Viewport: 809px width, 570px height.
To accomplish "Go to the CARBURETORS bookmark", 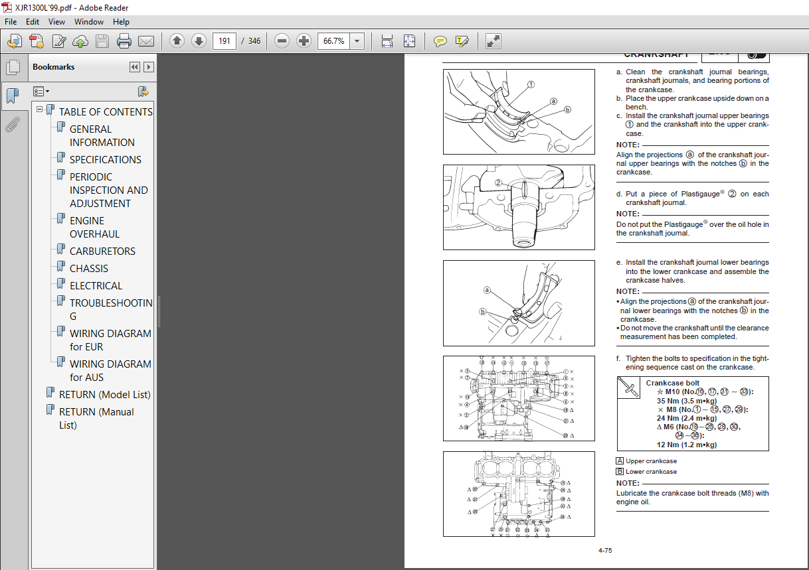I will click(102, 251).
